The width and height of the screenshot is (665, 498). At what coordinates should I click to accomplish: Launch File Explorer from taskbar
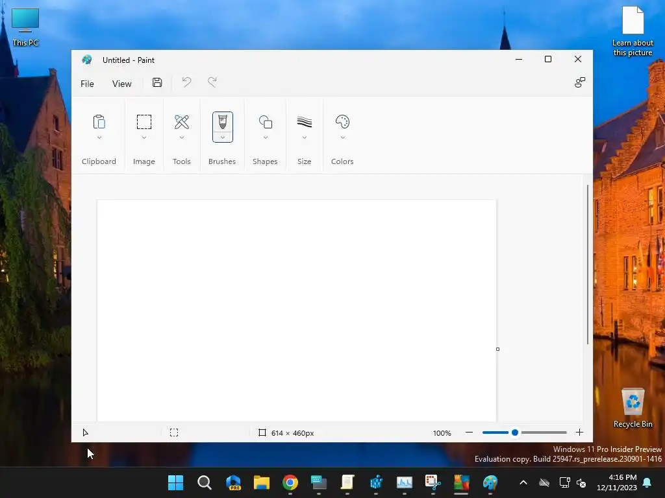(262, 482)
